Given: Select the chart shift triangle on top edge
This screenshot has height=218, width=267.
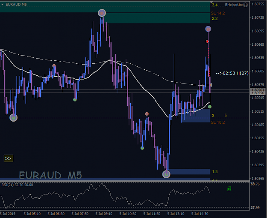Looking at the screenshot, I should point(211,2).
